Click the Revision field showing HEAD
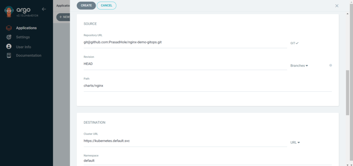The height and width of the screenshot is (166, 353). pos(185,64)
